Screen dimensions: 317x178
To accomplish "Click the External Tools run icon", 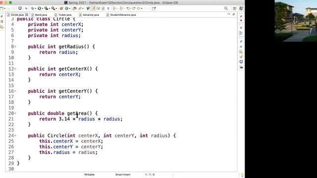I will [x=53, y=8].
